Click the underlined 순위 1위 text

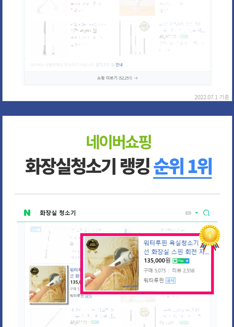[183, 166]
